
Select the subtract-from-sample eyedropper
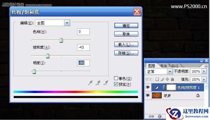(106, 83)
